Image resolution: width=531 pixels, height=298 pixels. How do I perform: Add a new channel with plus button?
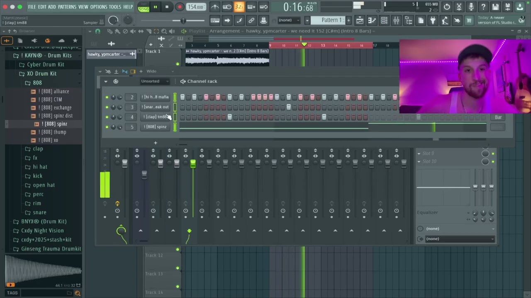[156, 143]
